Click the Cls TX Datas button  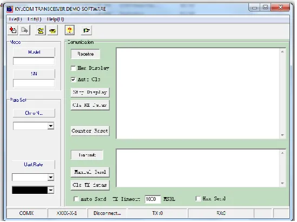point(90,185)
